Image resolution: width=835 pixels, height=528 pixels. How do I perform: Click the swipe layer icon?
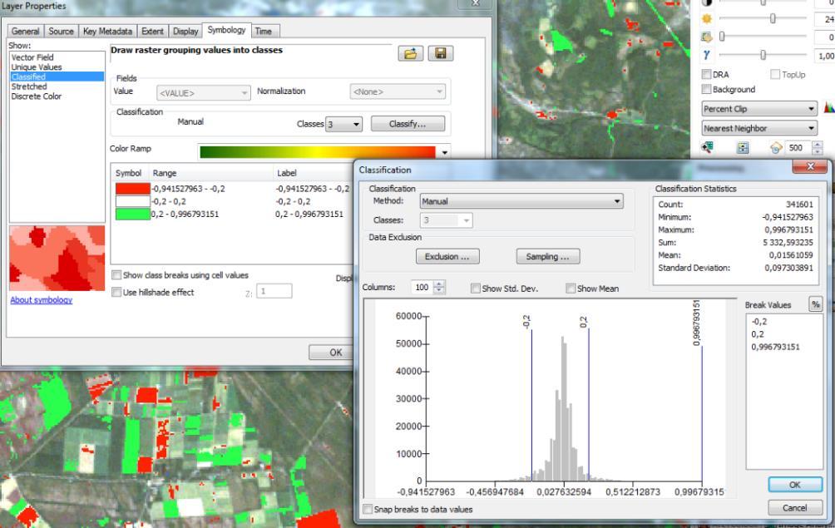point(743,148)
